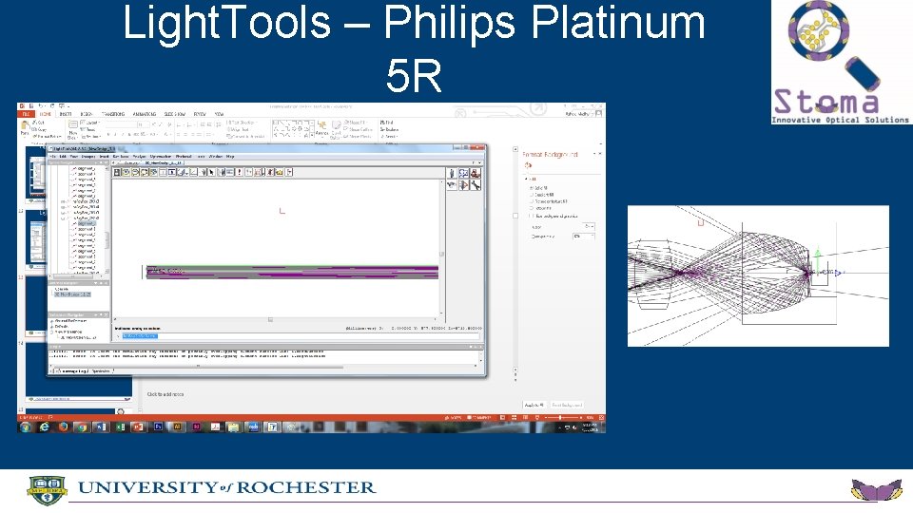Select Picture or texture fill radio button
The width and height of the screenshot is (913, 513).
click(532, 201)
